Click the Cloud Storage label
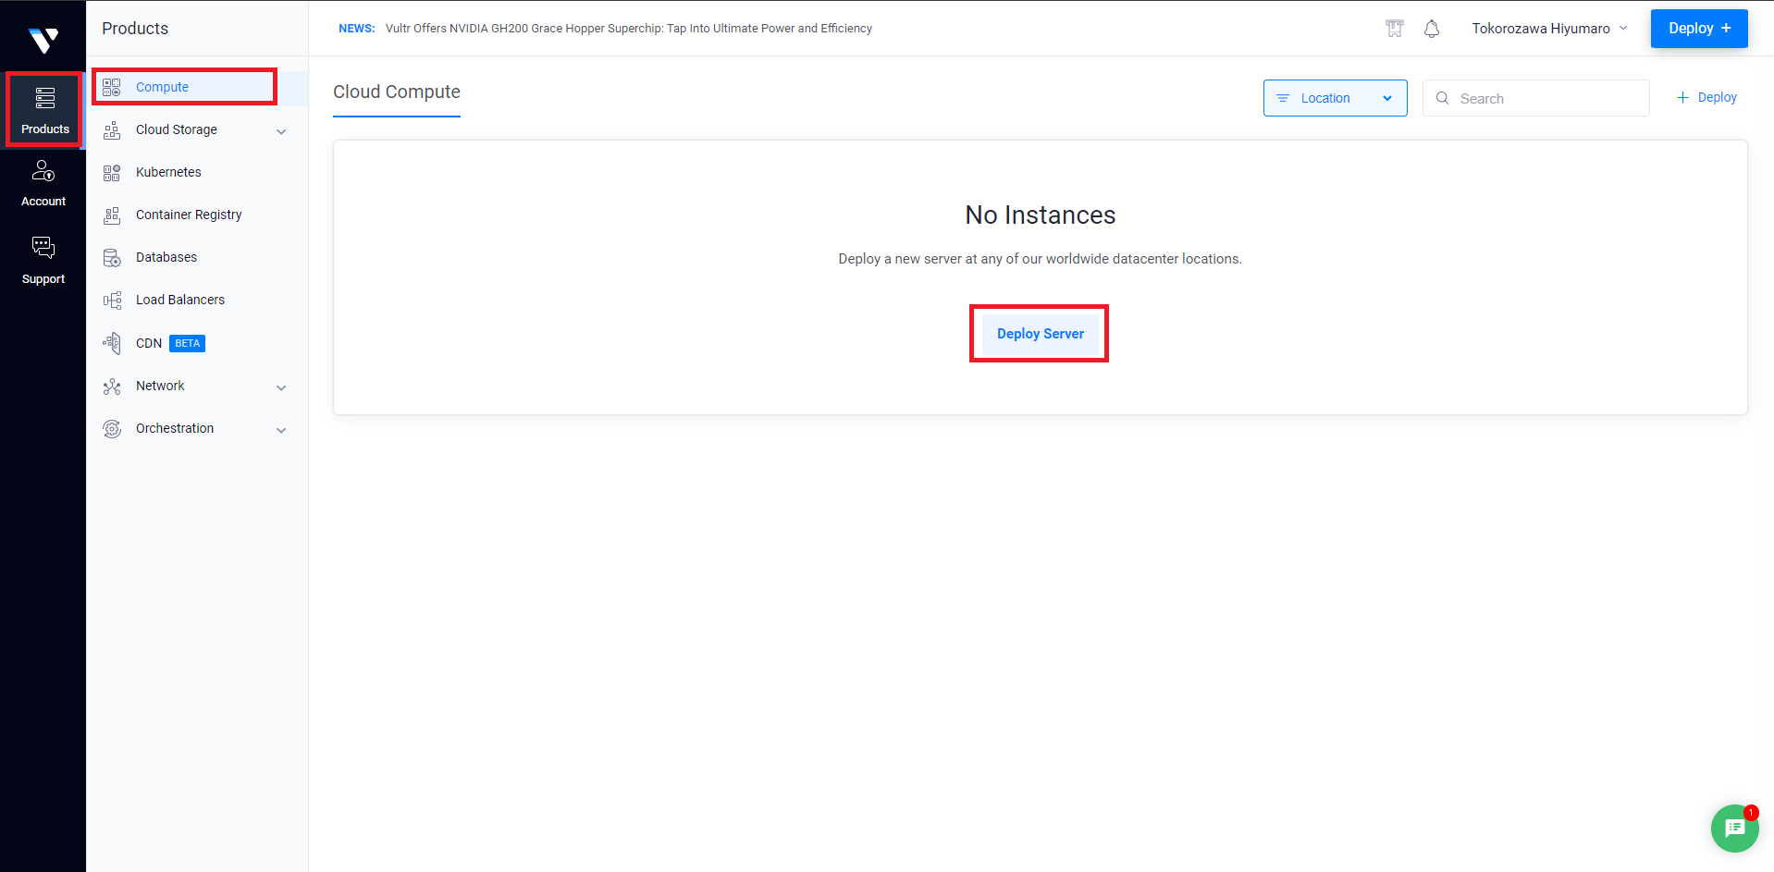The image size is (1774, 872). 177,129
